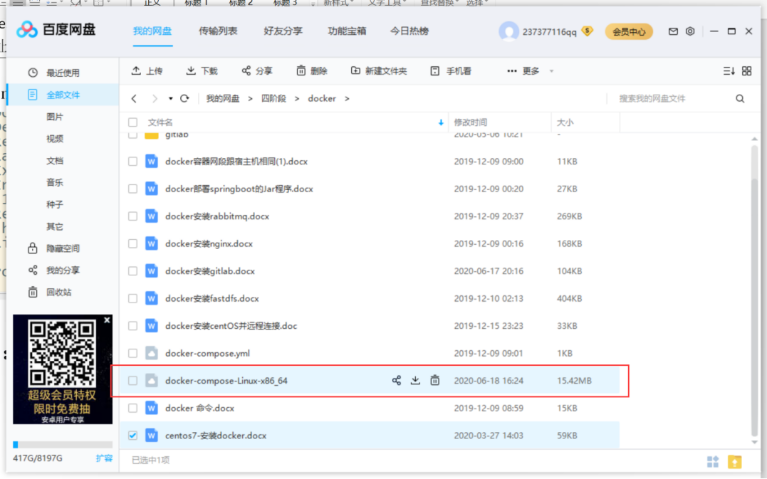The height and width of the screenshot is (479, 767).
Task: Delete docker-compose-Linux-x86_64 via row trash icon
Action: point(434,380)
